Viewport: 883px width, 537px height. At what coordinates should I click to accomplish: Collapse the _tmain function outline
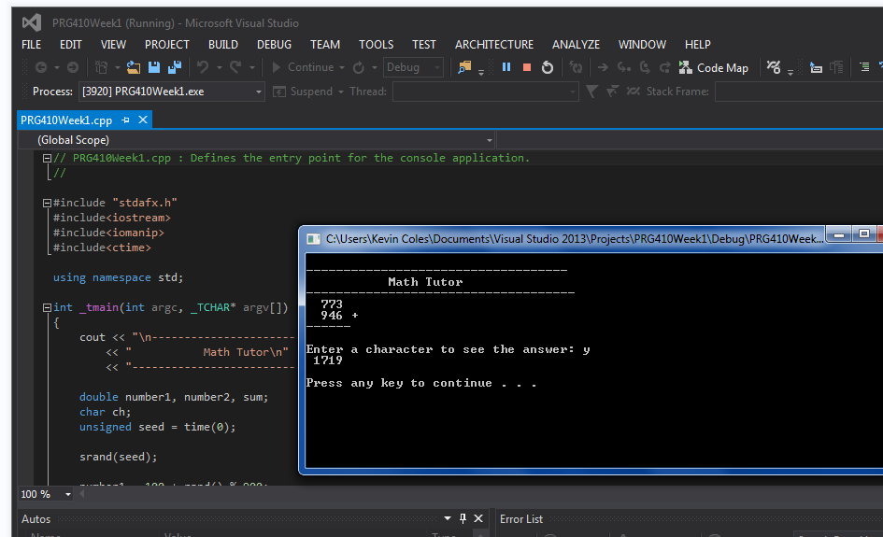pyautogui.click(x=48, y=308)
